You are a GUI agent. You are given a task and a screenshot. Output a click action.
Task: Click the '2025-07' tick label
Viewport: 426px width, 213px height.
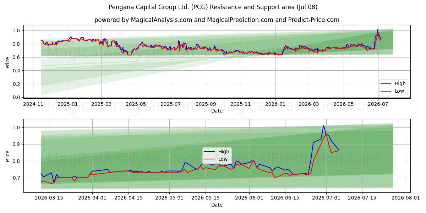pos(170,104)
